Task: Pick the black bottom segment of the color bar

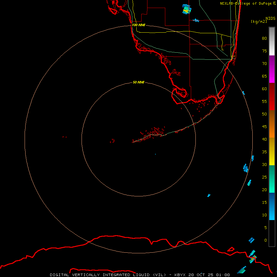Action: click(272, 233)
